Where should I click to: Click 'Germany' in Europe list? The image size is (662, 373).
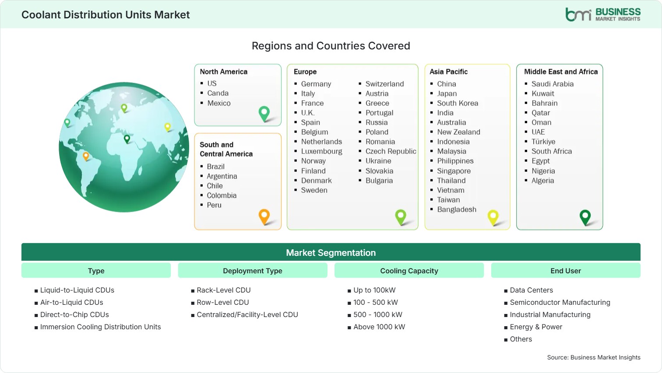pos(316,84)
